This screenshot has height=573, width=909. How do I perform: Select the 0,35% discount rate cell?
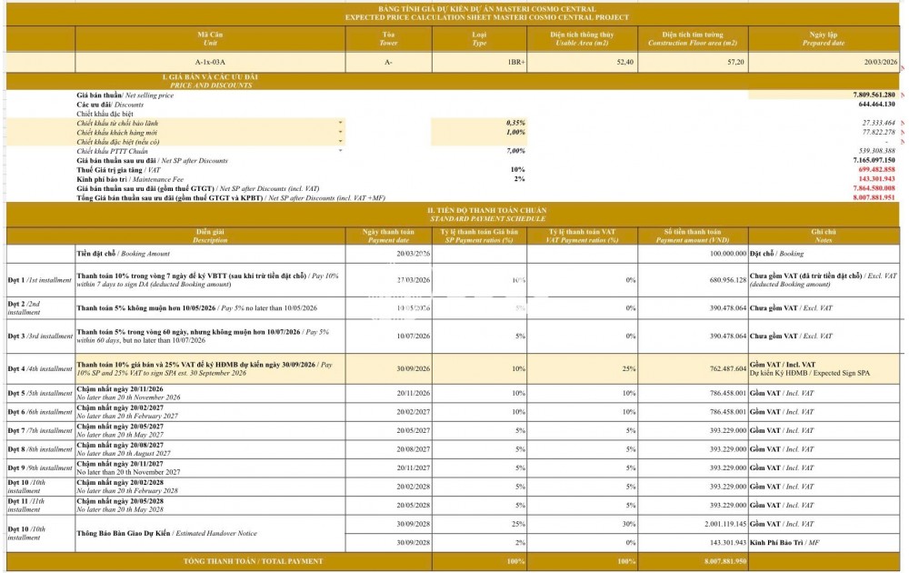pyautogui.click(x=479, y=123)
